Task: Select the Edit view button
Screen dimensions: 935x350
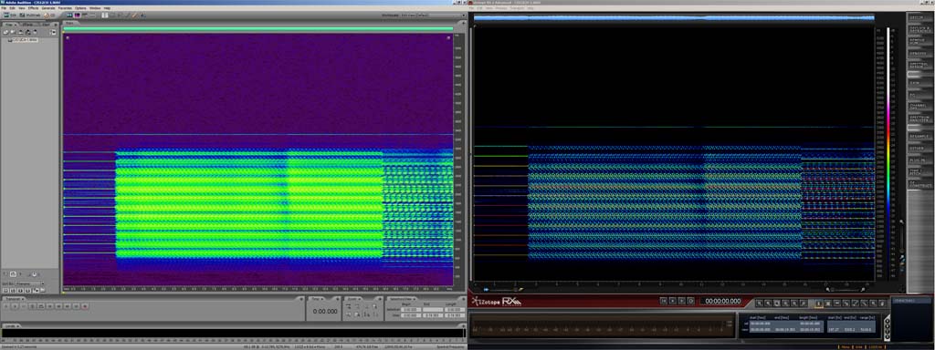Action: pos(9,15)
